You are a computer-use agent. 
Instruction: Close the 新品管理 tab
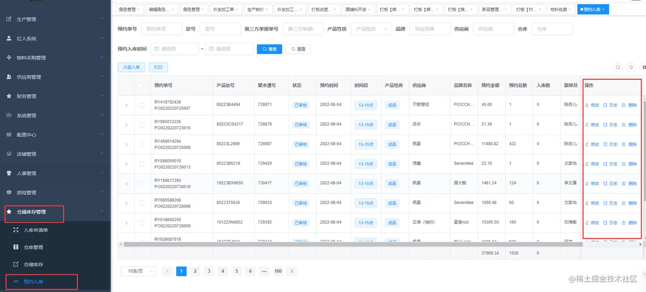(x=505, y=9)
